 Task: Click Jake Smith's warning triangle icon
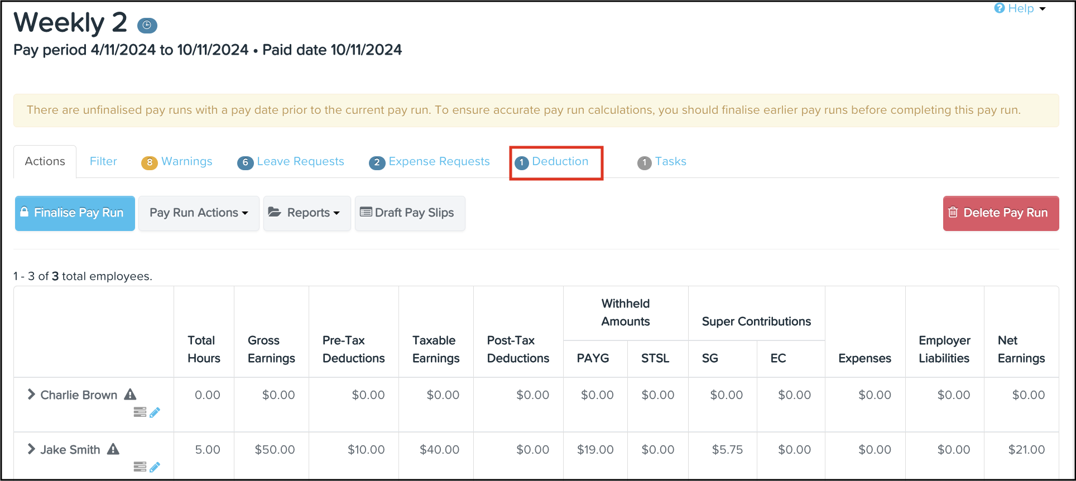113,449
